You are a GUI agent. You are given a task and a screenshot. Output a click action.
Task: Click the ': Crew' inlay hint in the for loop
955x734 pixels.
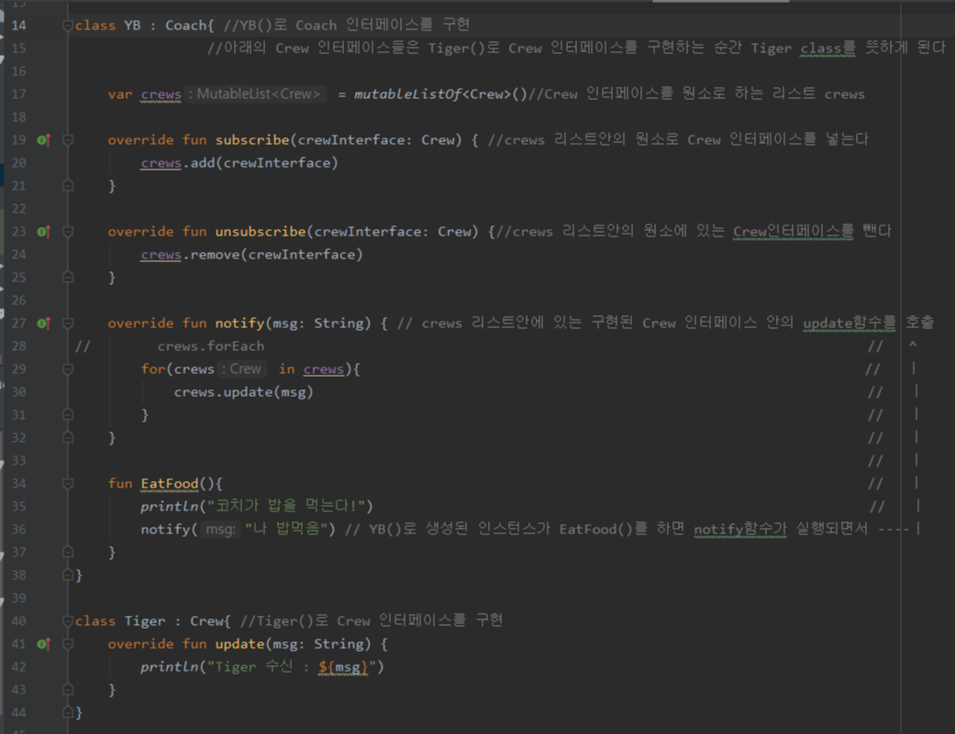(x=241, y=369)
